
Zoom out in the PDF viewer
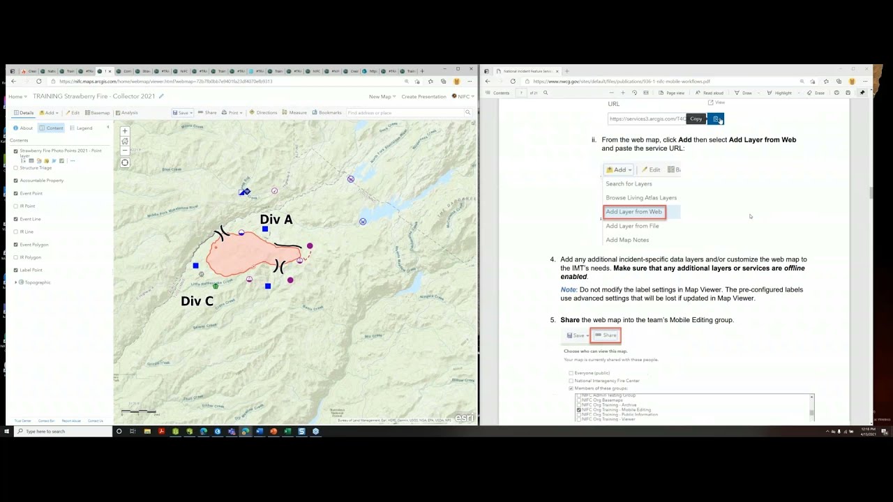(612, 93)
